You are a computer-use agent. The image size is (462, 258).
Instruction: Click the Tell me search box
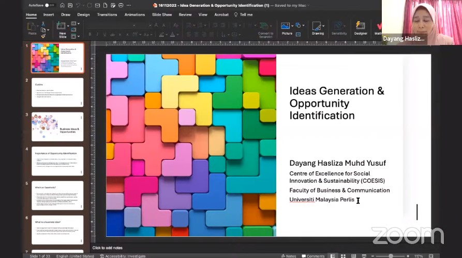tap(244, 14)
